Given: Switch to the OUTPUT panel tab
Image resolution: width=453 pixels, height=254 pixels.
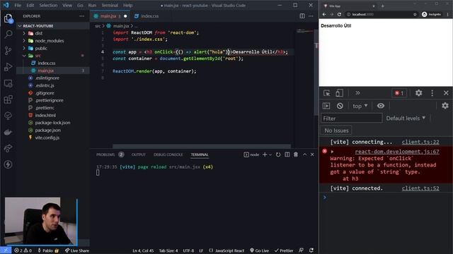Looking at the screenshot, I should 139,155.
